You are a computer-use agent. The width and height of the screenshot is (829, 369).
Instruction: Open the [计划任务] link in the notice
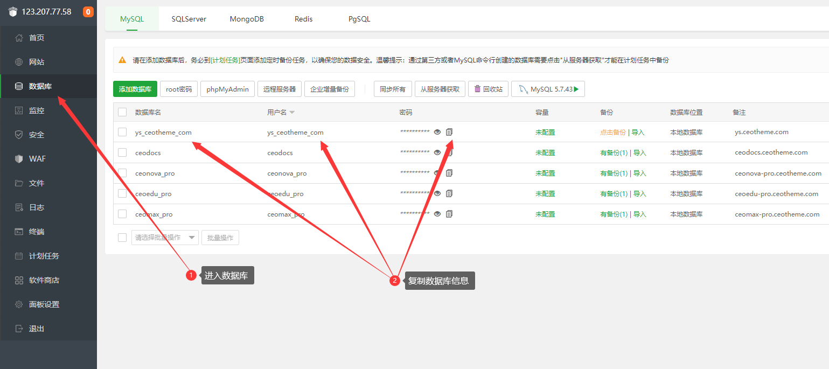pyautogui.click(x=225, y=60)
